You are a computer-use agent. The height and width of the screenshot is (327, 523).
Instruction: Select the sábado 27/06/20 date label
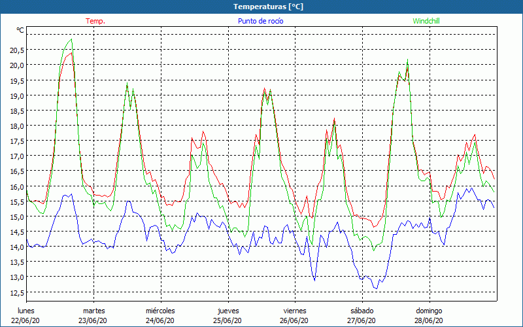pyautogui.click(x=362, y=315)
